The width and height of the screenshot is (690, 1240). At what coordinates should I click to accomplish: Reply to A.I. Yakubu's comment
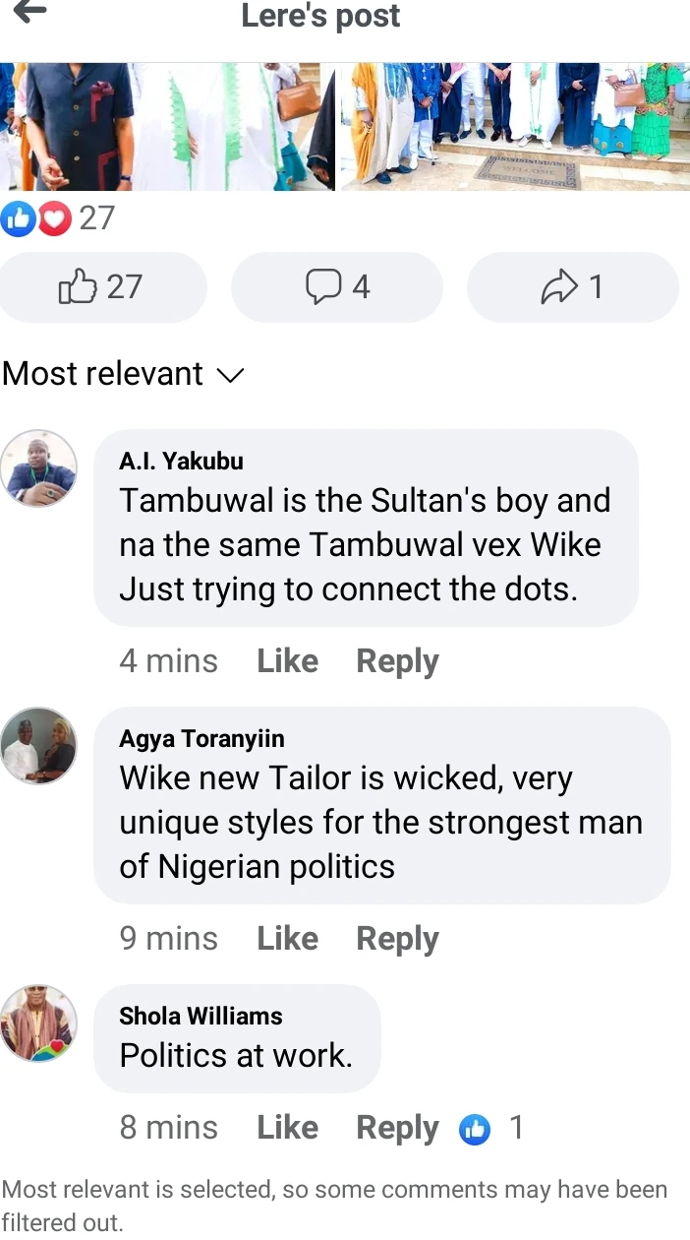[x=397, y=661]
